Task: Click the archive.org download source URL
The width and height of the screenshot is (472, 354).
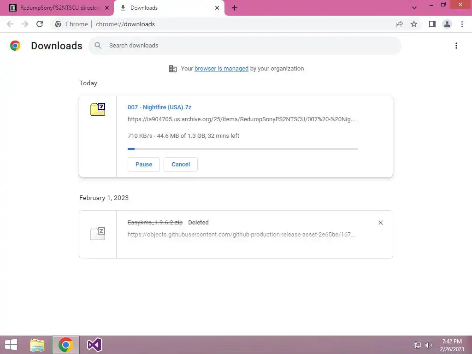Action: pos(241,119)
